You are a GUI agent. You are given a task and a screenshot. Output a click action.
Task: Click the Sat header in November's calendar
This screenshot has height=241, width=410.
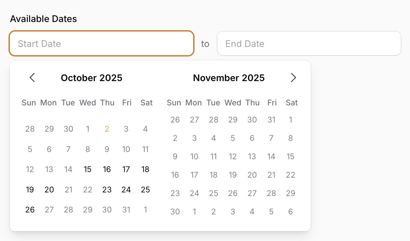pyautogui.click(x=292, y=102)
